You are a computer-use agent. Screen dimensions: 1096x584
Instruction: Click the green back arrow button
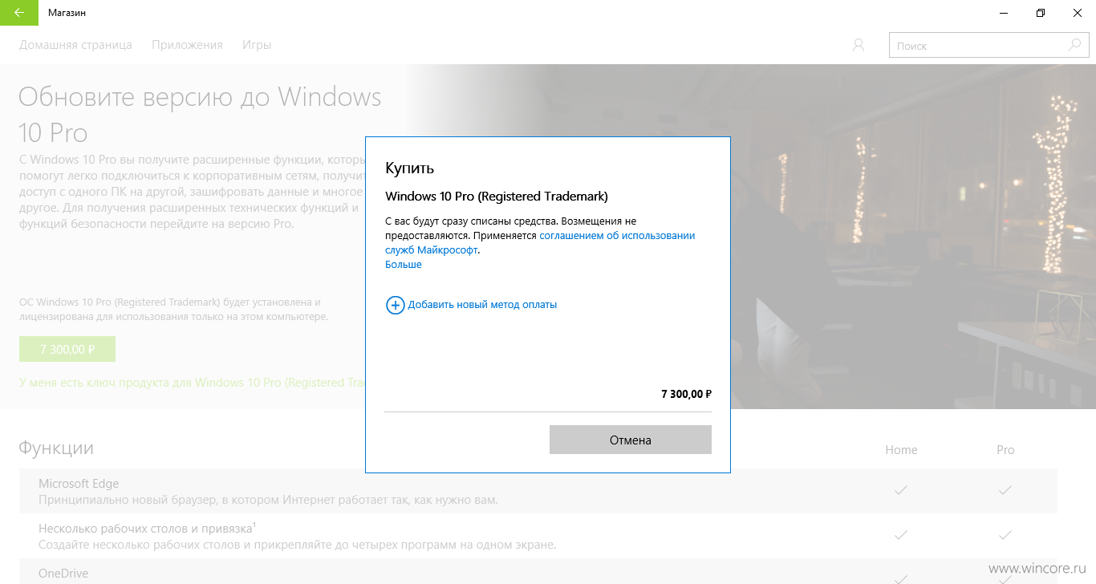[18, 13]
